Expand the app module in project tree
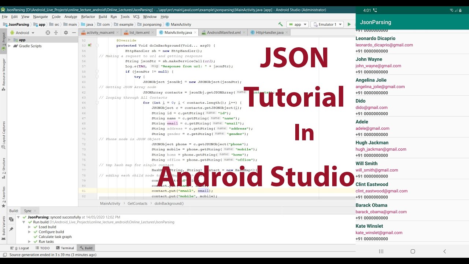 [x=10, y=40]
